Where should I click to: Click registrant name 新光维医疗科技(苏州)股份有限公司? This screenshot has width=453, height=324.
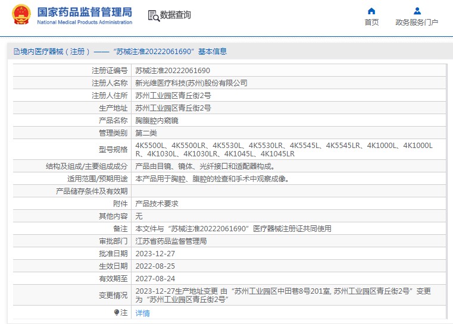click(191, 83)
